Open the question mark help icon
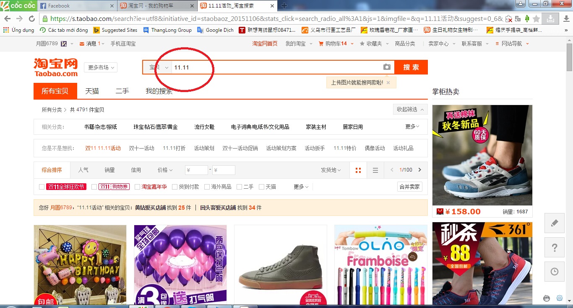This screenshot has height=308, width=573. point(555,248)
